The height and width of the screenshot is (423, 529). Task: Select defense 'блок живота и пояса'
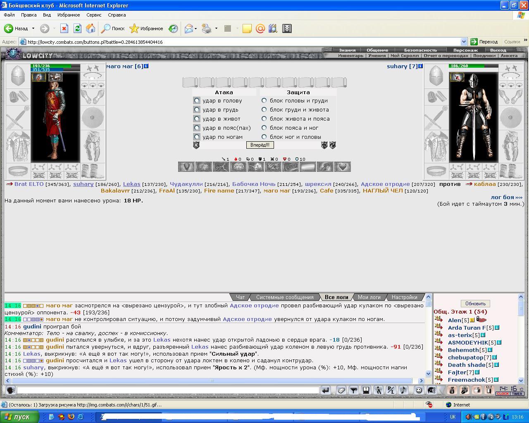coord(264,119)
